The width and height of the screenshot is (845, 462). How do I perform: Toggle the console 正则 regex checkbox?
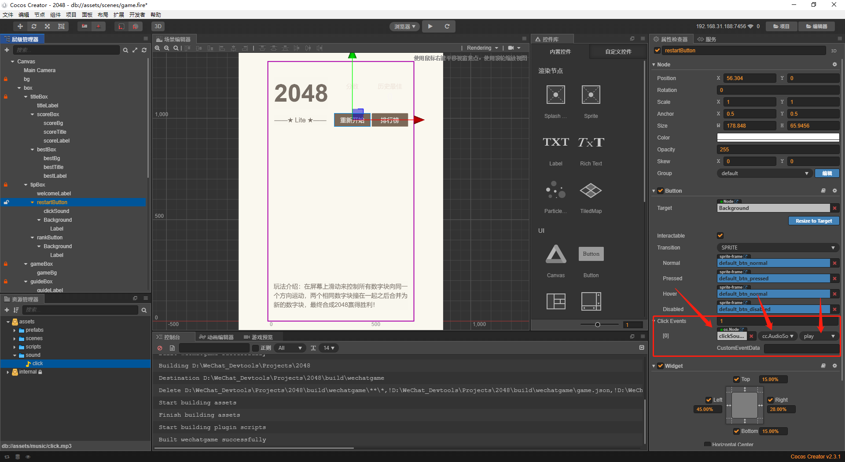click(x=255, y=348)
